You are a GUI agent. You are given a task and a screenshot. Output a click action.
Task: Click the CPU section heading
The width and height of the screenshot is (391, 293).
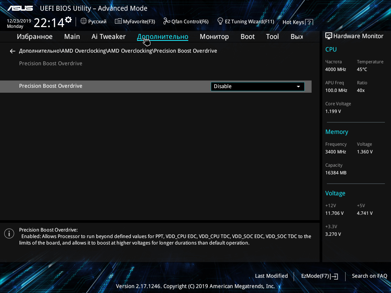(x=331, y=49)
